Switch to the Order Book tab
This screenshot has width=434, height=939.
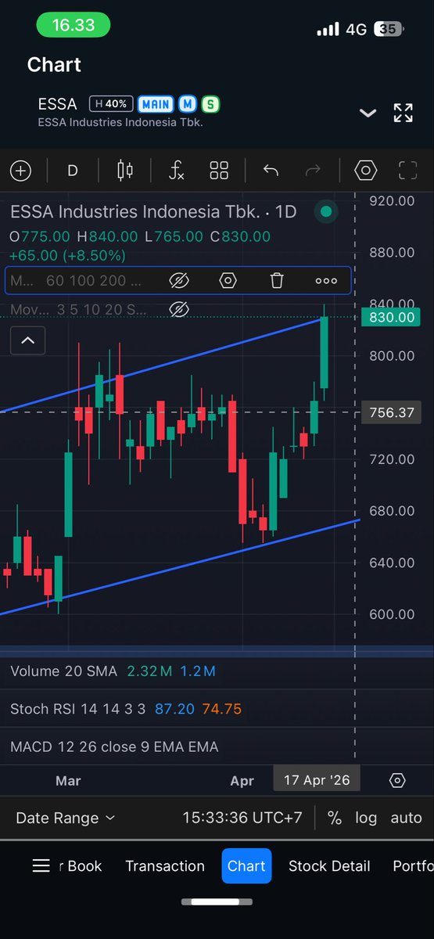(x=80, y=865)
